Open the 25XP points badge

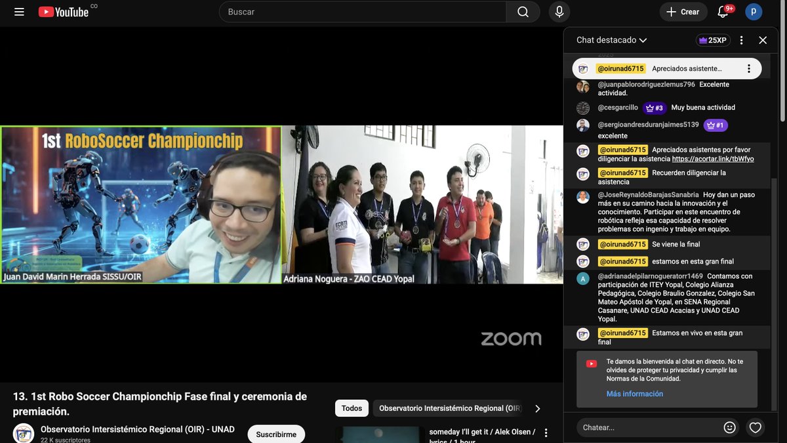(713, 40)
